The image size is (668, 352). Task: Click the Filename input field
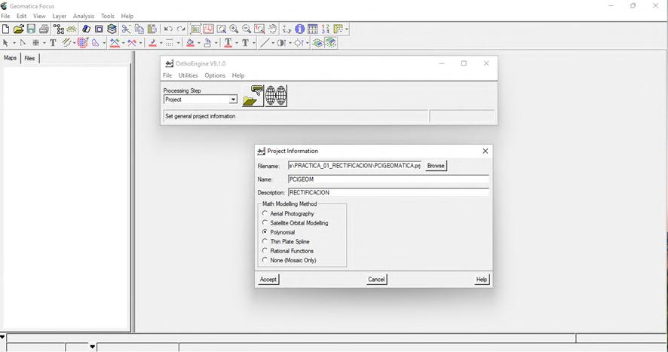[354, 166]
